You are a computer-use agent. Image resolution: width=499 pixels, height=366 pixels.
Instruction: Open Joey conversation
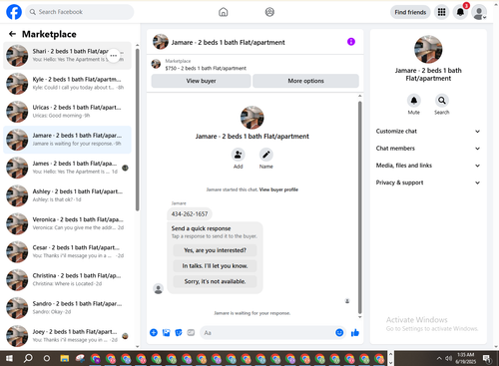[67, 336]
